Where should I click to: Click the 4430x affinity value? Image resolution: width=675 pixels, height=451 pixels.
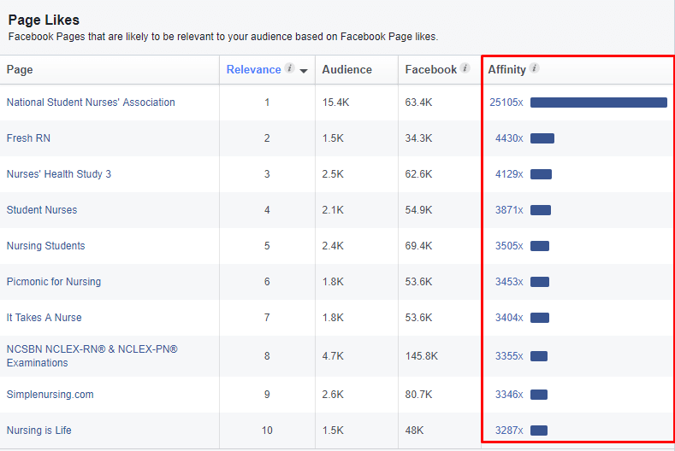click(509, 138)
